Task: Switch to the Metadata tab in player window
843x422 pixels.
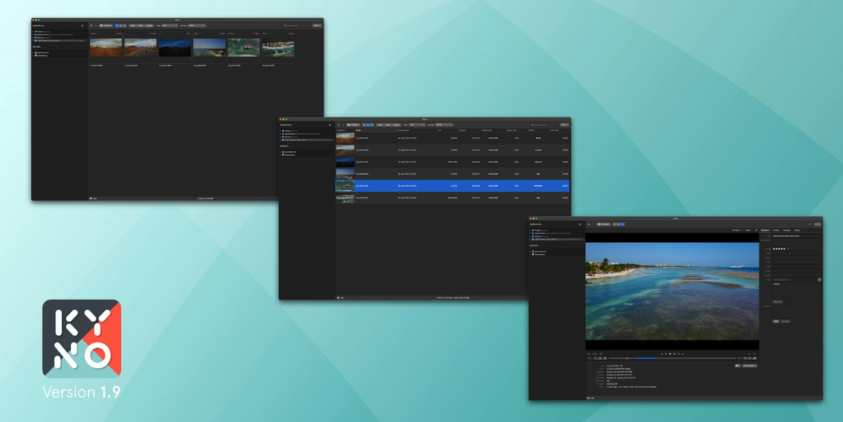Action: pyautogui.click(x=765, y=230)
